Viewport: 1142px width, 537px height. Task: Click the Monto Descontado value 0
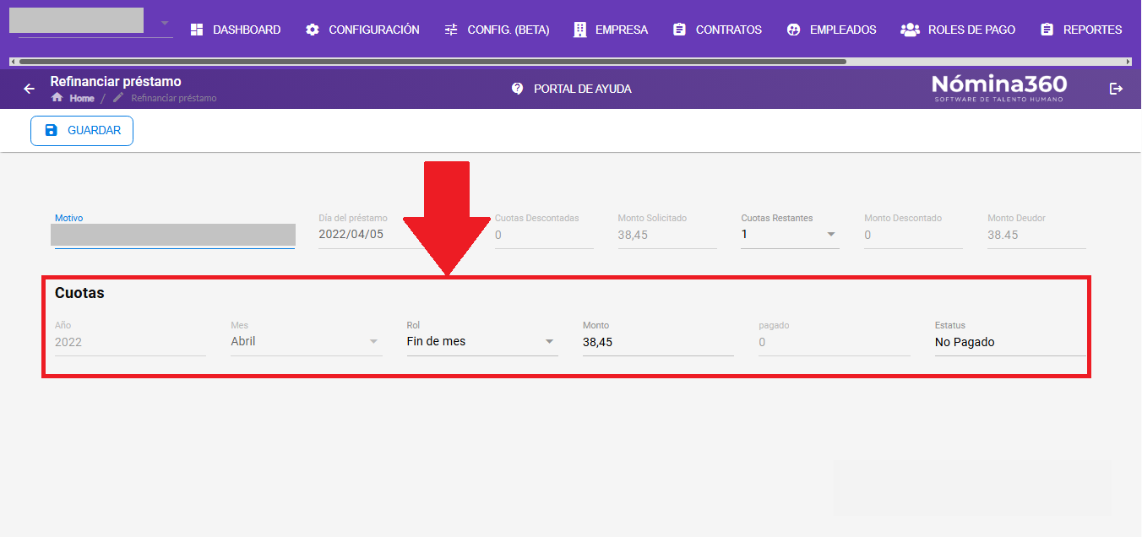pyautogui.click(x=867, y=235)
